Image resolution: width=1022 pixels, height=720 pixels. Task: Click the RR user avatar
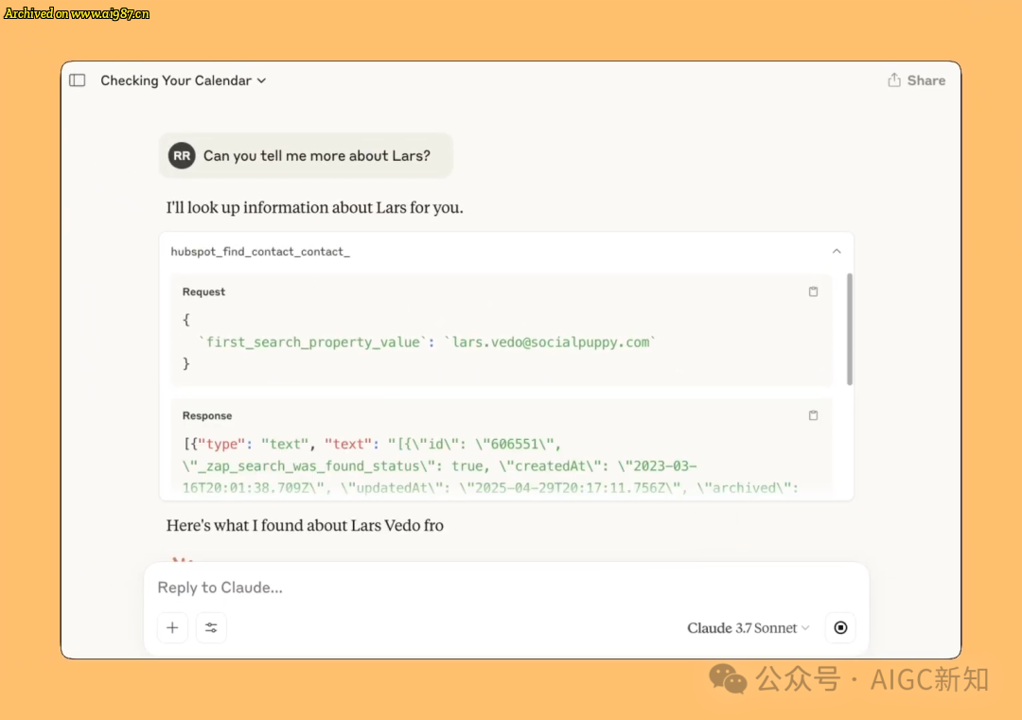[182, 156]
